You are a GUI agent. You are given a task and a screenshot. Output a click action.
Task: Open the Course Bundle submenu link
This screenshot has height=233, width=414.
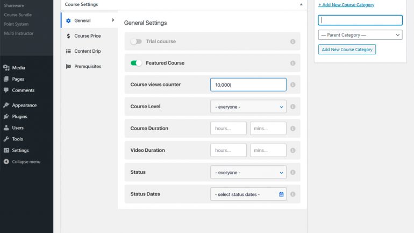click(x=18, y=15)
